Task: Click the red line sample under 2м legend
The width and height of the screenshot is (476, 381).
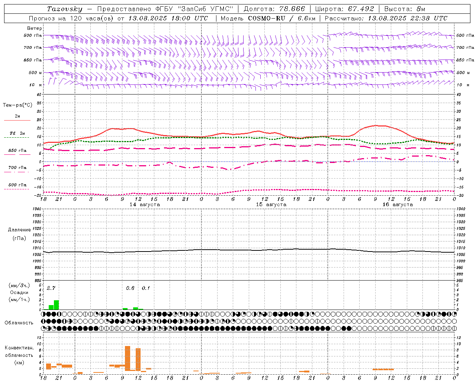Action: pyautogui.click(x=17, y=121)
